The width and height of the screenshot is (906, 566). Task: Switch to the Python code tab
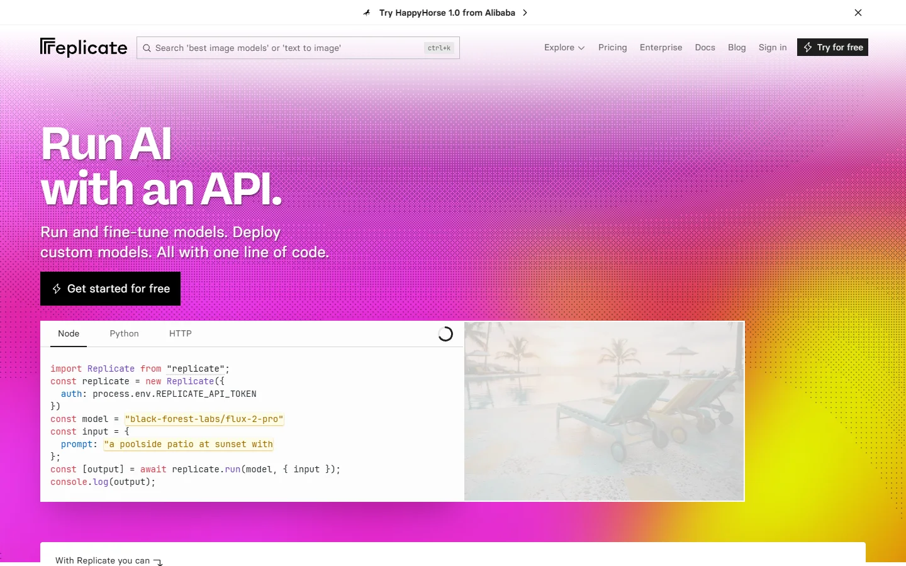point(124,334)
